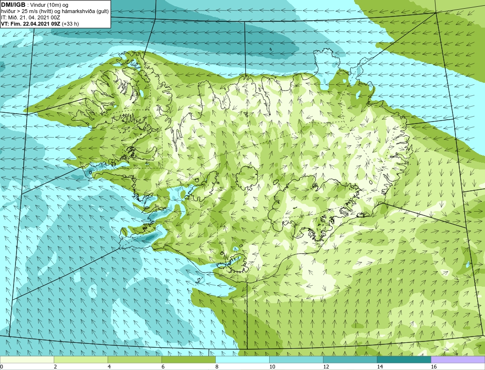Click the legend scale label 10
This screenshot has height=370, width=485.
point(272,367)
